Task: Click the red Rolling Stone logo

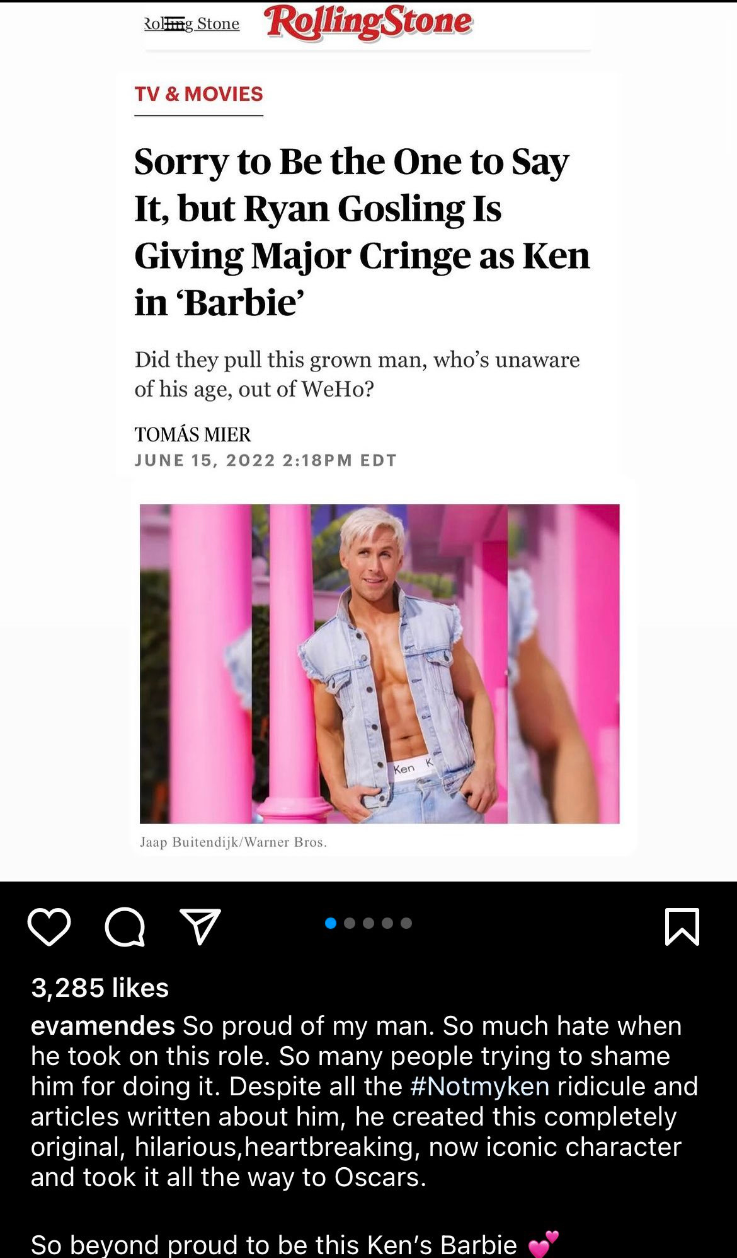Action: 368,22
